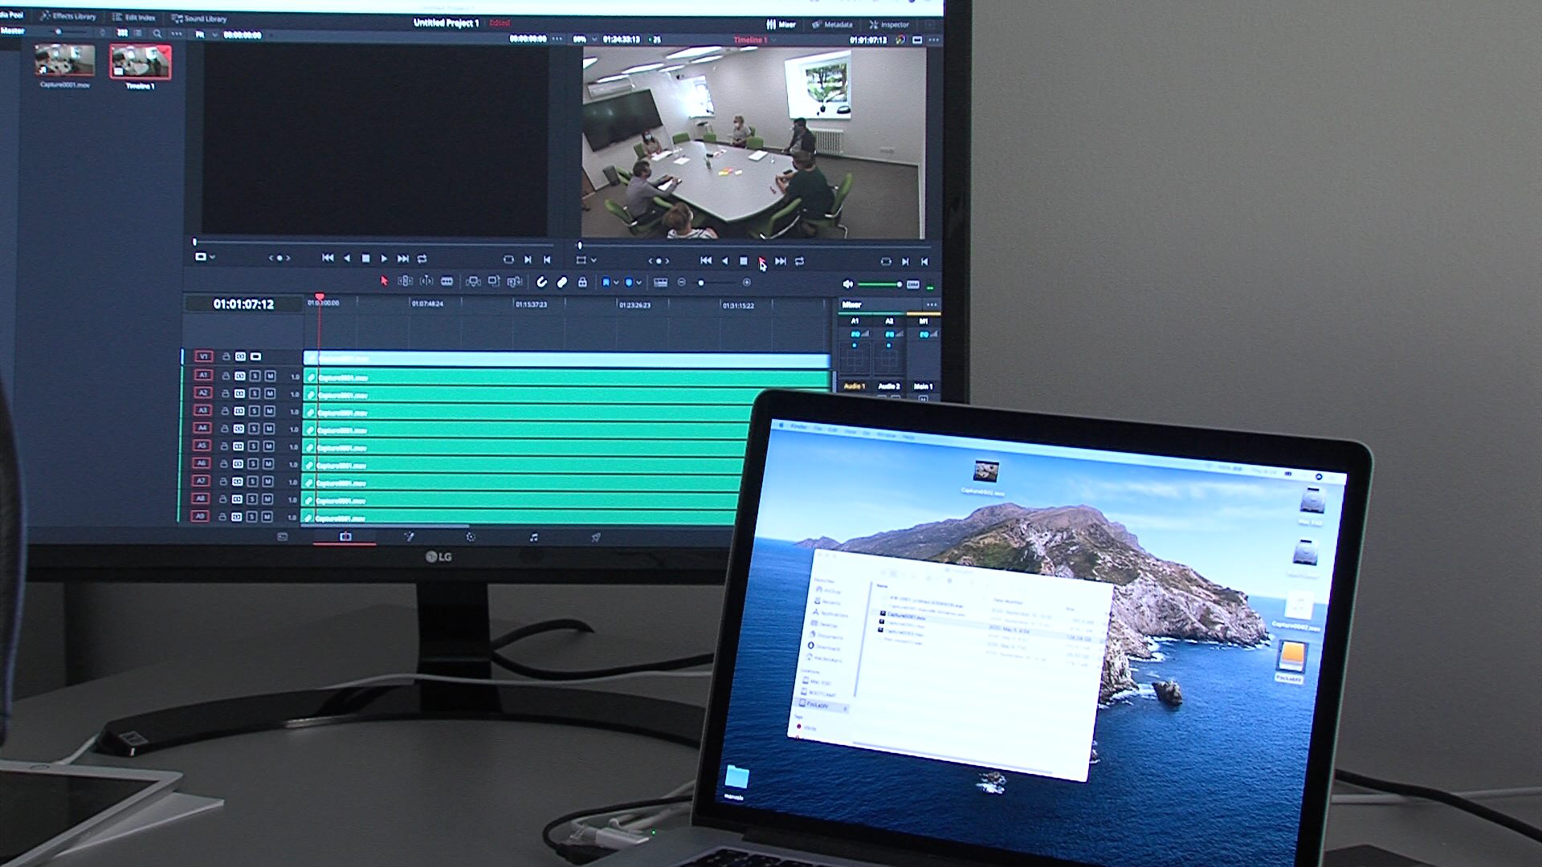Lock the V1 video track
Screen dimensions: 1542x867
tap(226, 356)
